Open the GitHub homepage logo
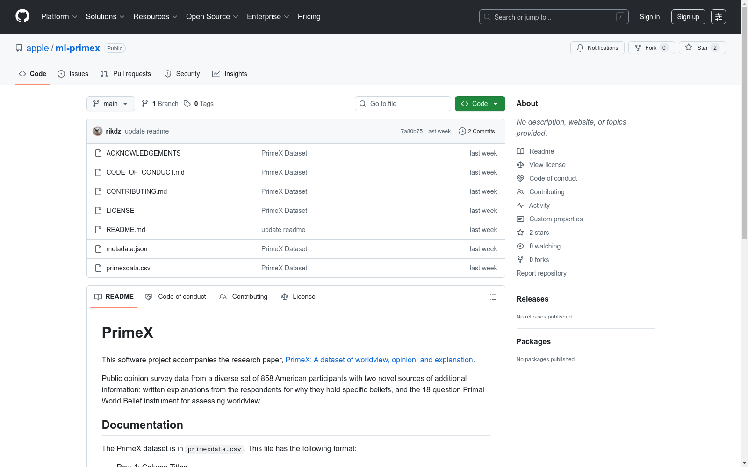Screen dimensions: 748x467 click(22, 16)
